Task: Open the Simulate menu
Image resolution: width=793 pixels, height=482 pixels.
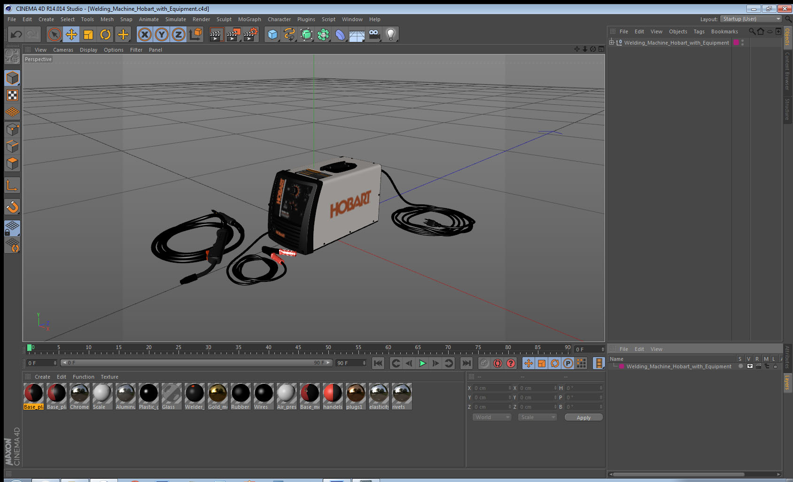Action: (176, 19)
